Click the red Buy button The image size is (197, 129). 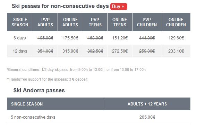119,7
